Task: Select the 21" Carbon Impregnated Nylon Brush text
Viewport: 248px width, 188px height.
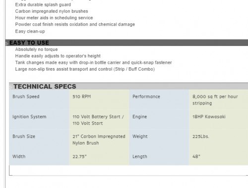Action: [99, 140]
